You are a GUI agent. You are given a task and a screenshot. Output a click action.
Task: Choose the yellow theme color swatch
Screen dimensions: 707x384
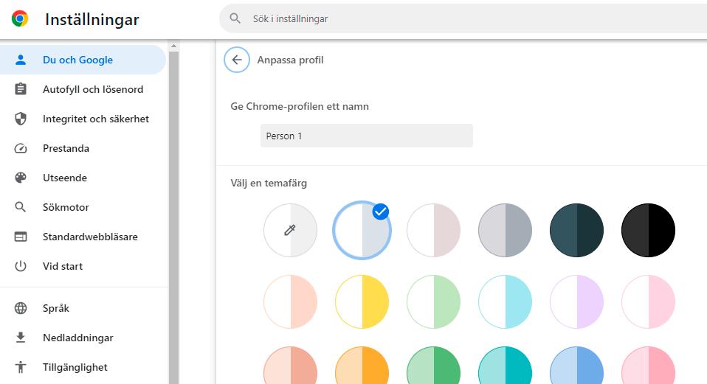click(362, 302)
